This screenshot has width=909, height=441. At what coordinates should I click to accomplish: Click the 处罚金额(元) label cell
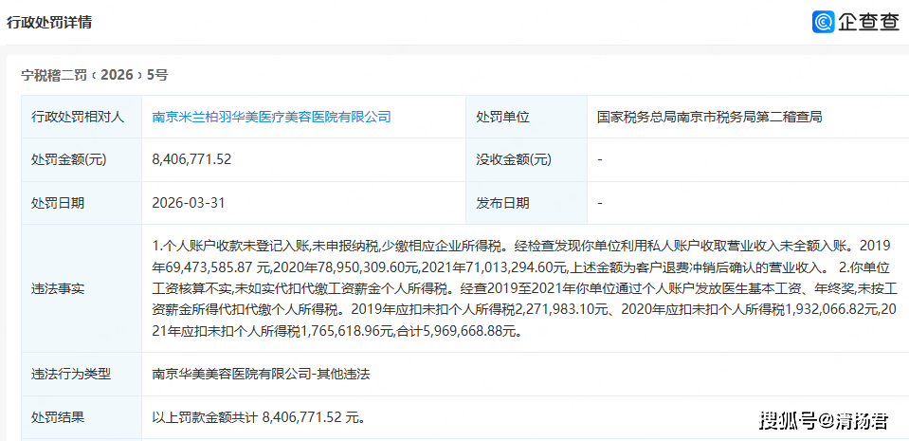click(69, 160)
